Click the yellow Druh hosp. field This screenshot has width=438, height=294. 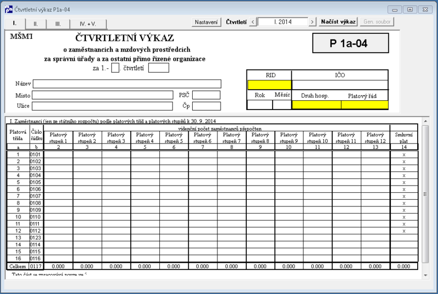pyautogui.click(x=316, y=105)
